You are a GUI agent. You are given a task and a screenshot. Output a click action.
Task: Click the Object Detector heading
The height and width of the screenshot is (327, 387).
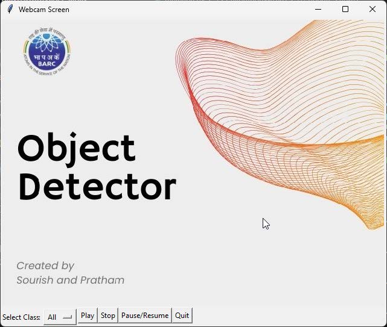[97, 167]
